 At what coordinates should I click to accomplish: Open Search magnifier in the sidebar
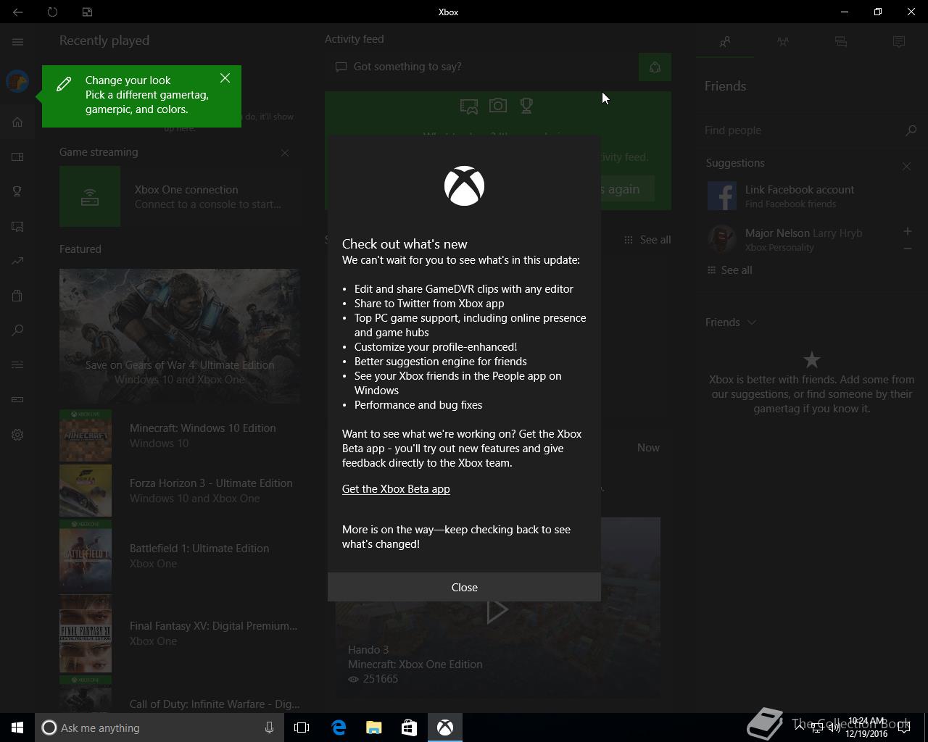click(17, 330)
